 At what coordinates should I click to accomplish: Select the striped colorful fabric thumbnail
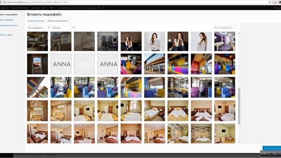[37, 87]
